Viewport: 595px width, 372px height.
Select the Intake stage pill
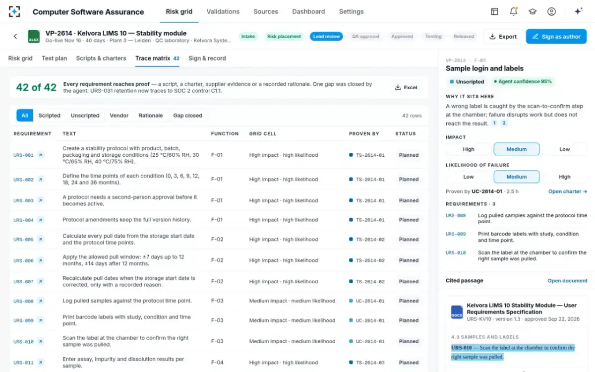(248, 36)
